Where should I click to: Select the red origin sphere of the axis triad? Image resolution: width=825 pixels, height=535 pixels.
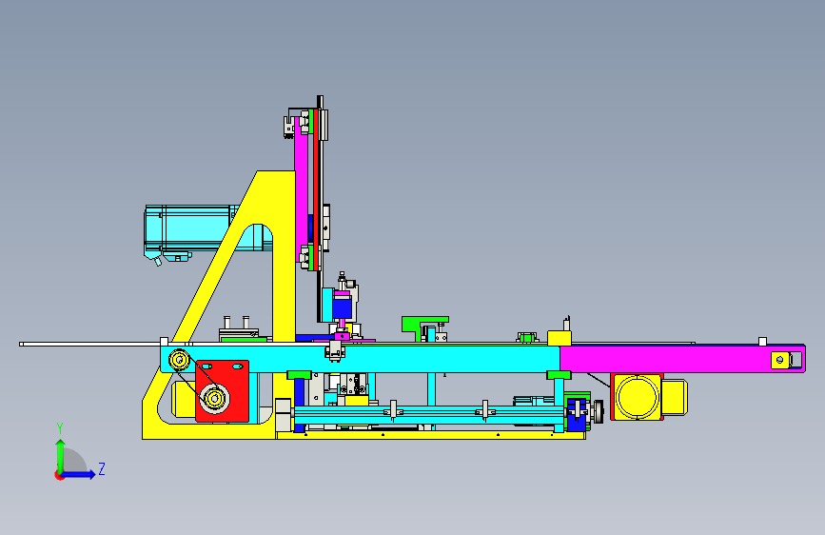tap(58, 475)
